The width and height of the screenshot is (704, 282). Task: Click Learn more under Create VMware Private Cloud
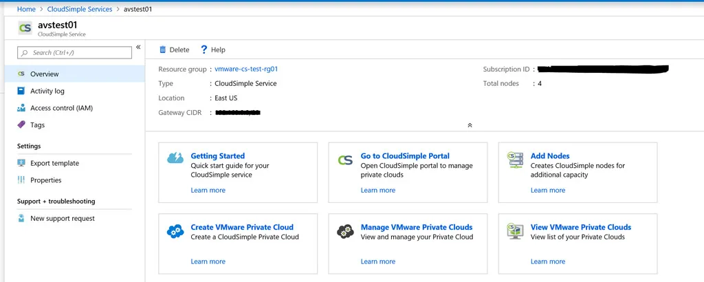pyautogui.click(x=208, y=261)
